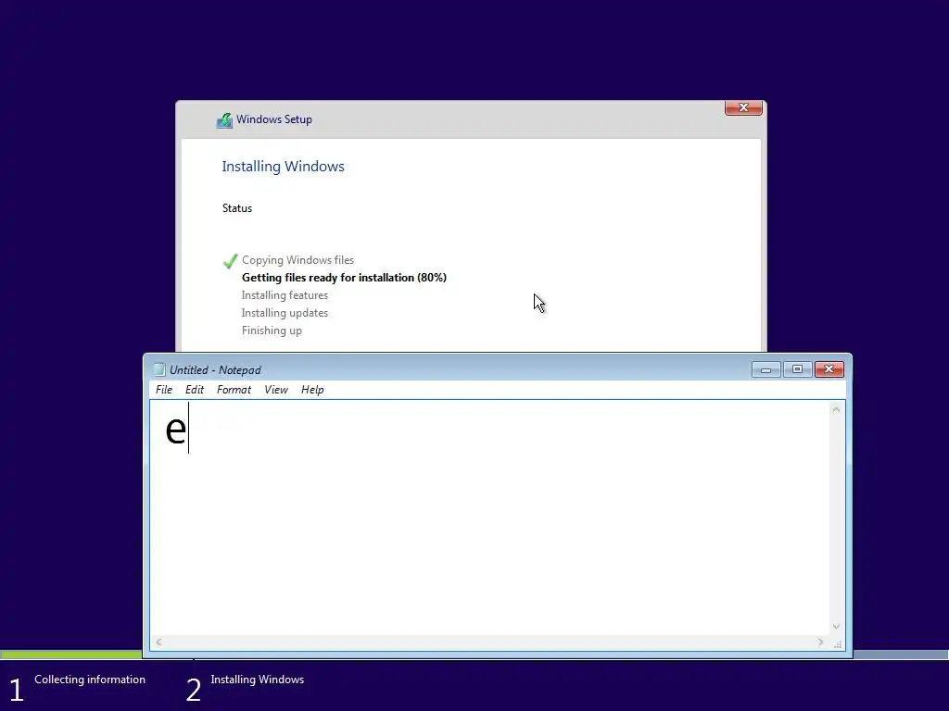Click the Notepad vertical scrollbar up arrow

point(836,410)
